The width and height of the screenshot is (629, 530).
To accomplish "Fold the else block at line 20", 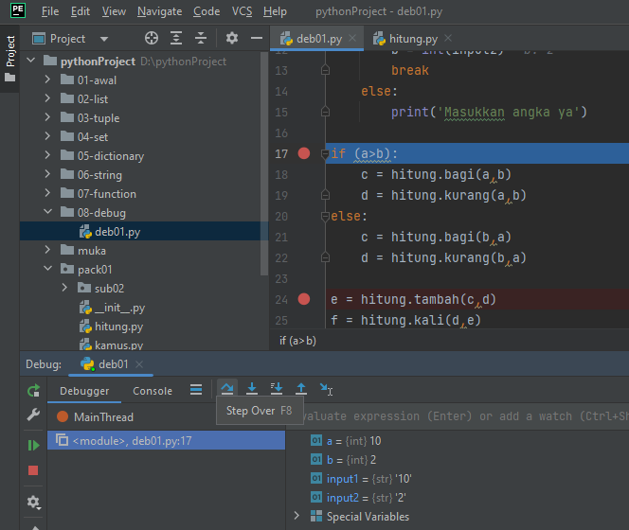I will [325, 217].
